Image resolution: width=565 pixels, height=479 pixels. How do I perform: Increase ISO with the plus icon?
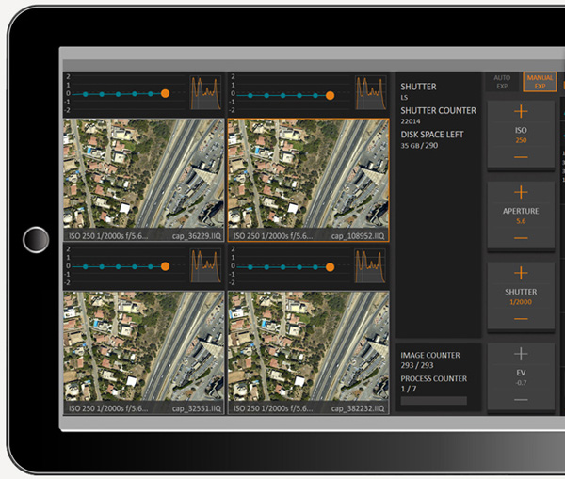(521, 111)
